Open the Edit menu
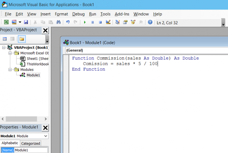This screenshot has height=153, width=228. pos(19,14)
